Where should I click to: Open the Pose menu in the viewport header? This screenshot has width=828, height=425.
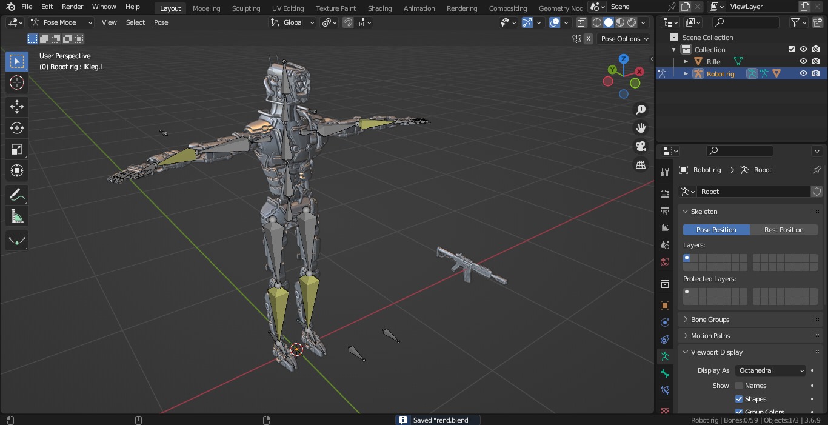(x=161, y=22)
